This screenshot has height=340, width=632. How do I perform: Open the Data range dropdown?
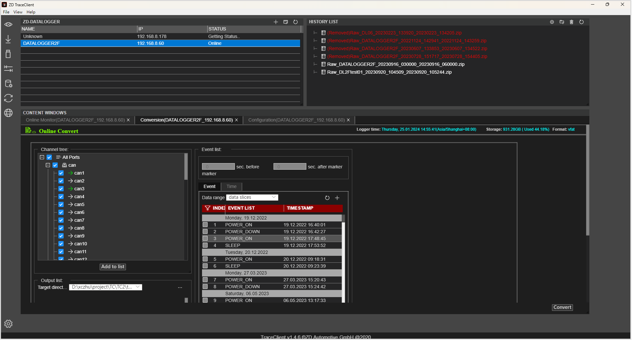click(252, 198)
